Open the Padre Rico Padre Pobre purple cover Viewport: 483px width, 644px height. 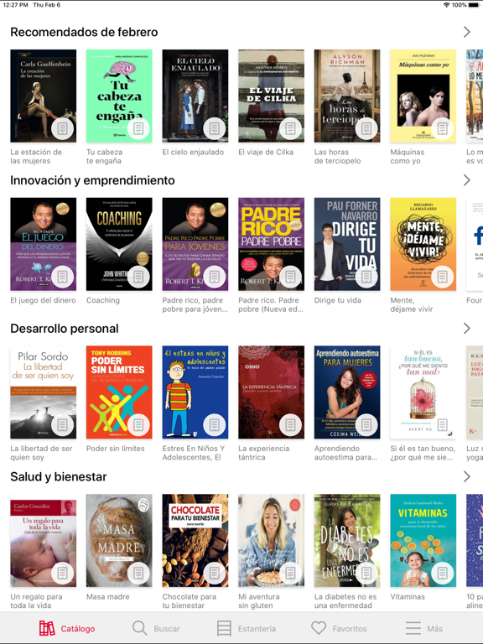[271, 244]
